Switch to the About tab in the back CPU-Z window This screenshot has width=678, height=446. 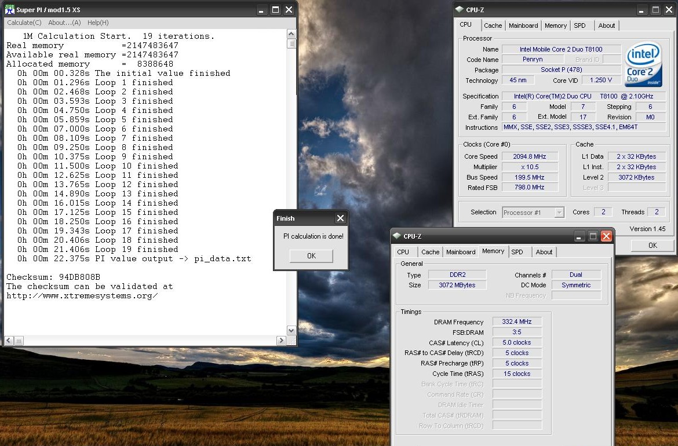pos(607,25)
